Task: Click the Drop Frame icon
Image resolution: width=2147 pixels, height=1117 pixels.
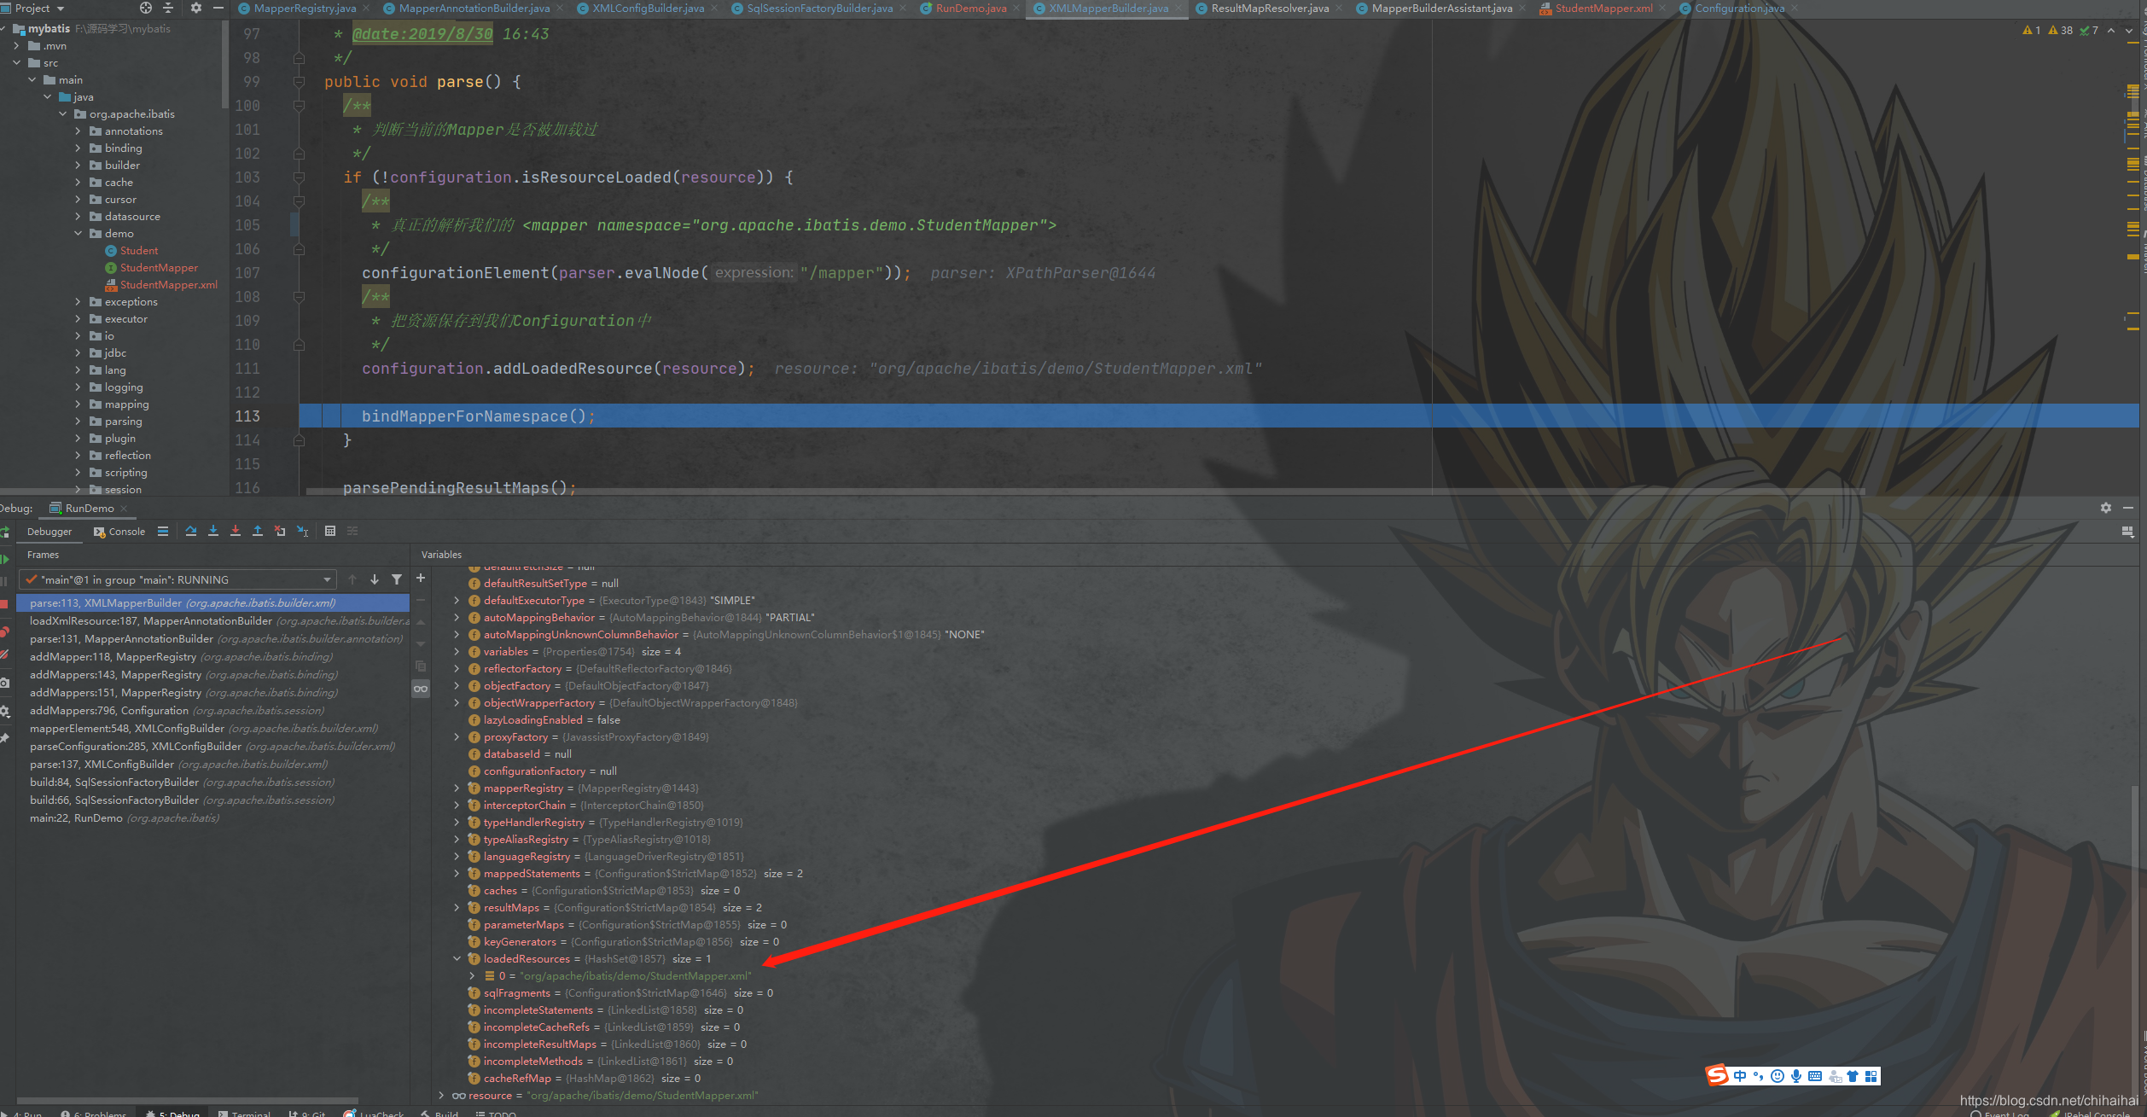Action: point(280,531)
